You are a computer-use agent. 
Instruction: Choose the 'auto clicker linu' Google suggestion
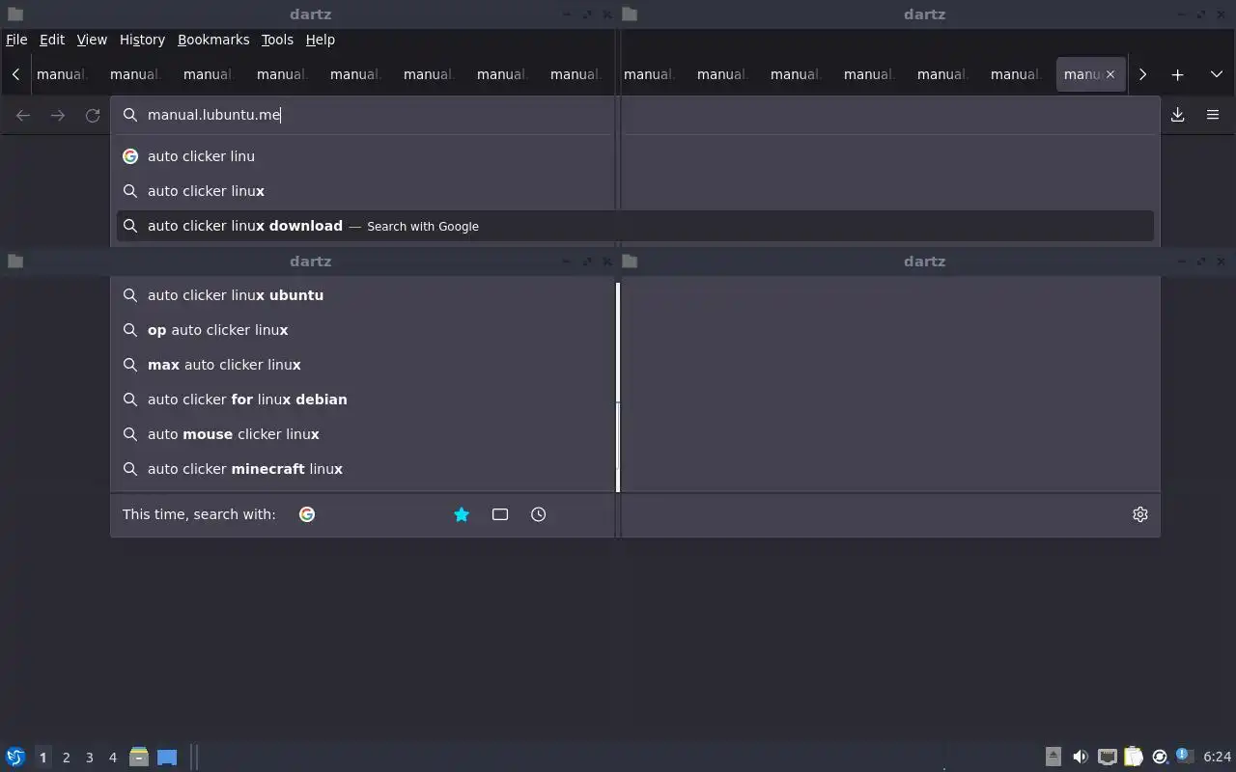635,156
